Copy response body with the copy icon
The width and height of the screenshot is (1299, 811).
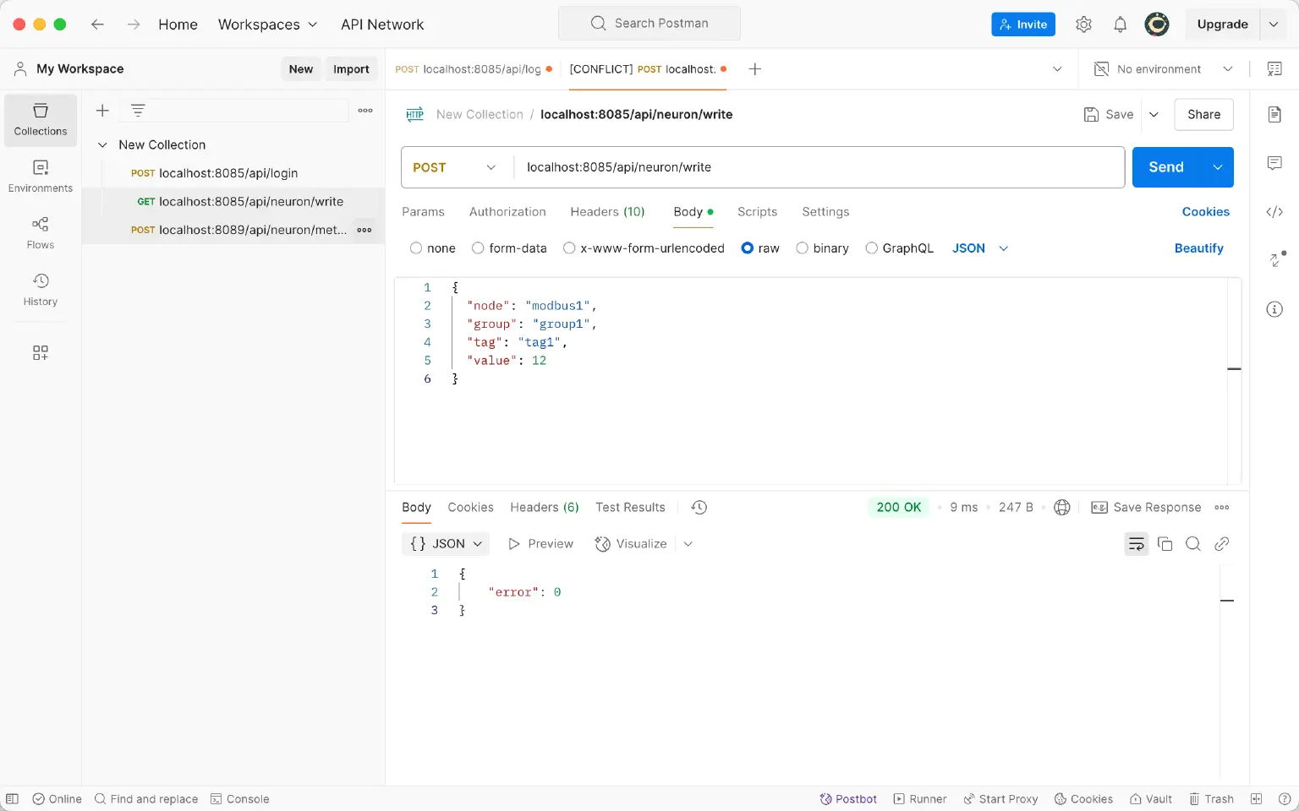coord(1165,544)
